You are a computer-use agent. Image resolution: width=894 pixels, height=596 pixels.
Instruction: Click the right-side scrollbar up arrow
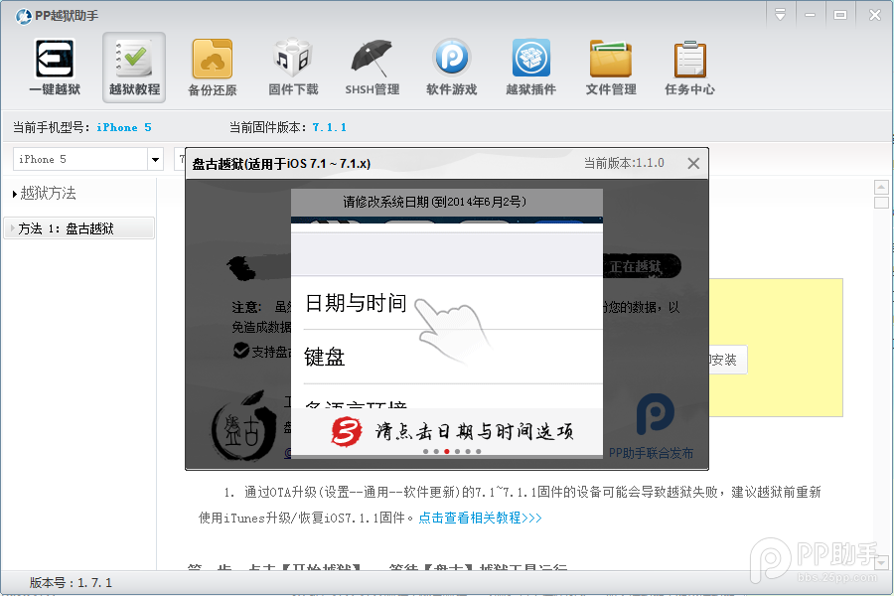(880, 185)
